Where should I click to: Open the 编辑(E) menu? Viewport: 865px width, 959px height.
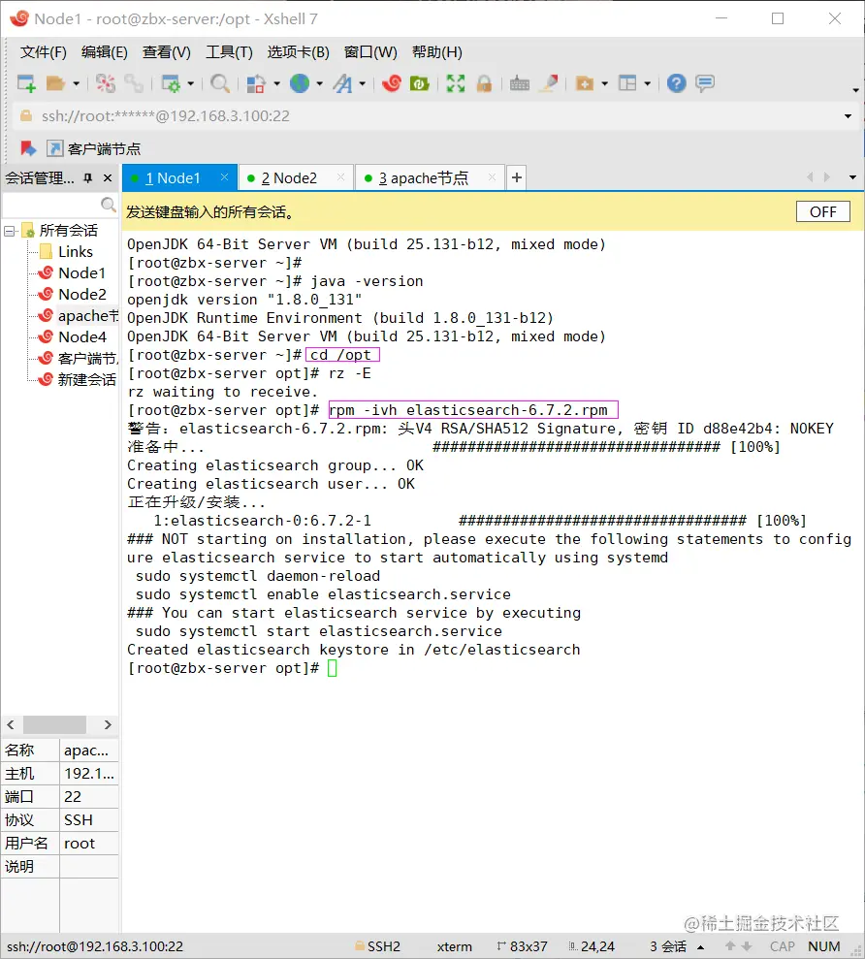[104, 52]
